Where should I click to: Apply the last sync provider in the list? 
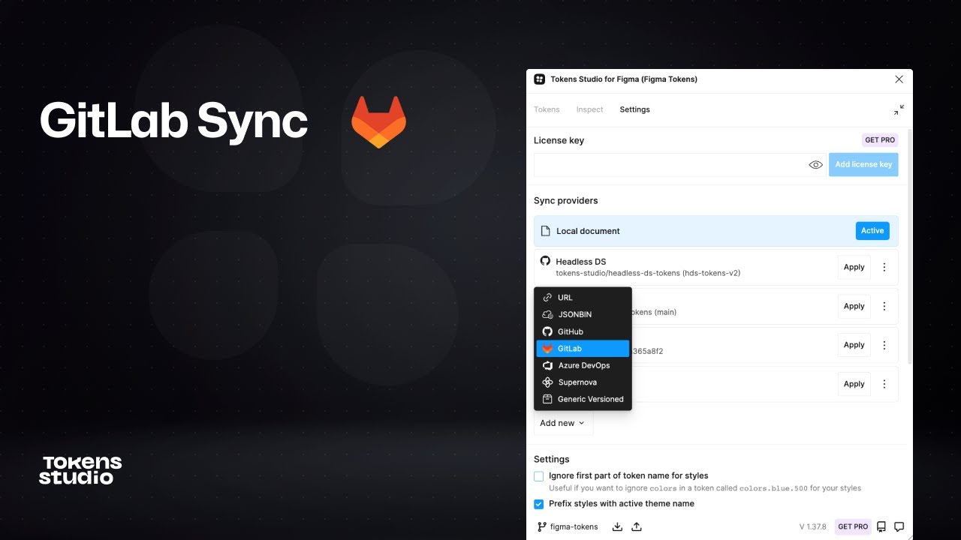854,384
